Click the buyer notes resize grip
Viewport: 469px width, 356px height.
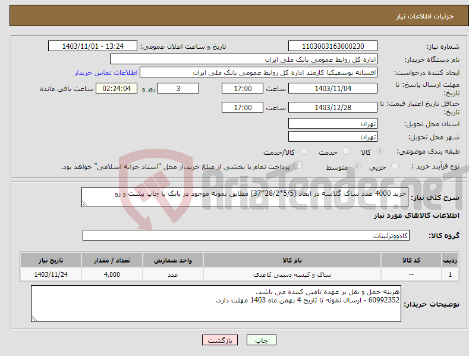click(x=34, y=319)
